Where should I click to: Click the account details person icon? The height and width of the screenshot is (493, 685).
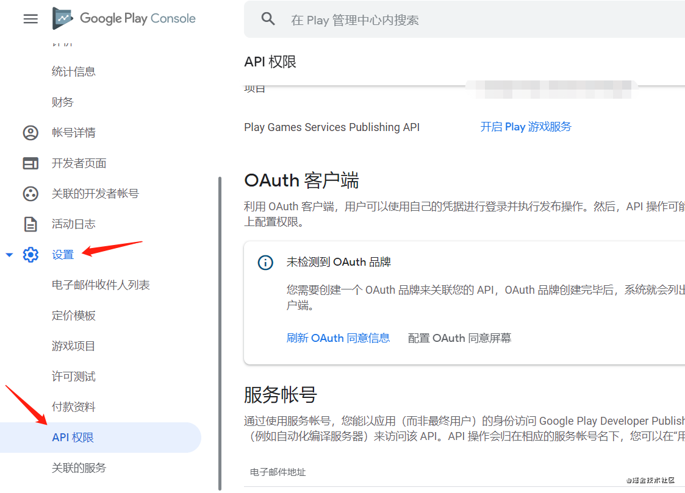[x=30, y=133]
